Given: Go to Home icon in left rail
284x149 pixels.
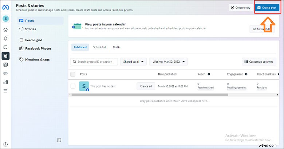Looking at the screenshot, I should [x=5, y=30].
